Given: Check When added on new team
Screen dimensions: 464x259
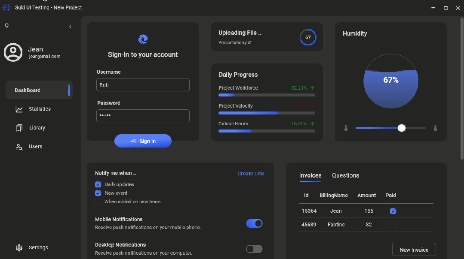Looking at the screenshot, I should pyautogui.click(x=98, y=202).
